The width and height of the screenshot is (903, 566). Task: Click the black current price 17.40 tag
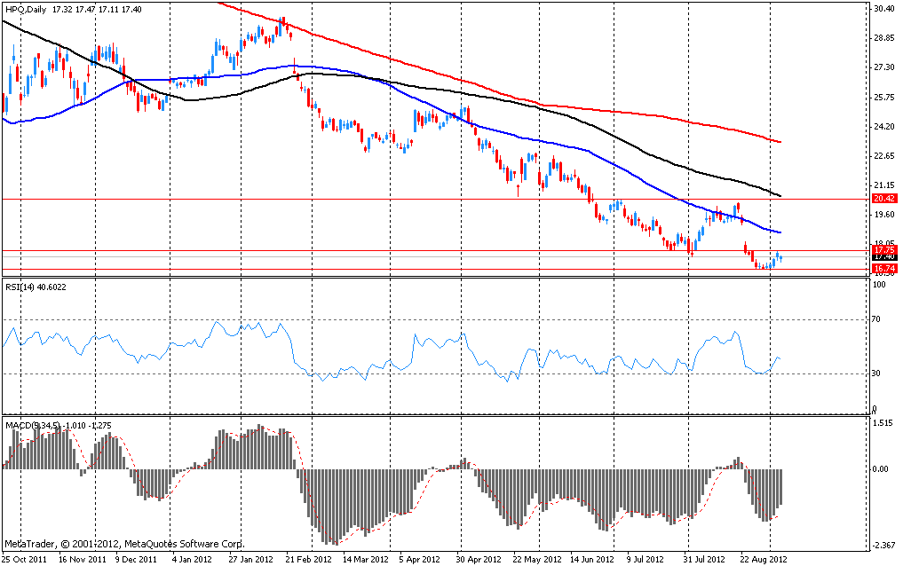click(883, 258)
